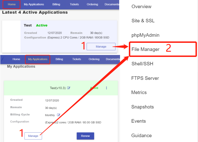Launch phpMyAdmin from the side menu
198x142 pixels.
click(145, 35)
